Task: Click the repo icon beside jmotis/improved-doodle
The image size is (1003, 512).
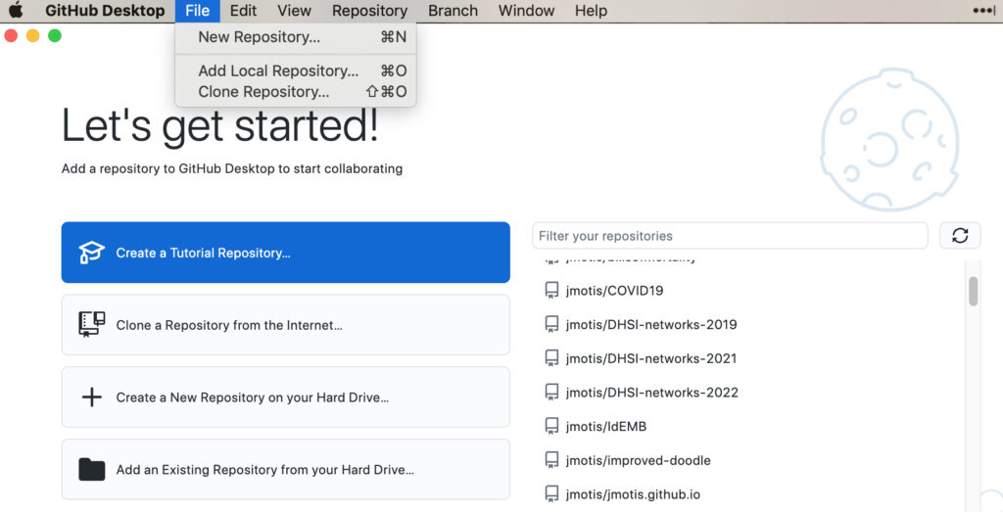Action: point(551,459)
